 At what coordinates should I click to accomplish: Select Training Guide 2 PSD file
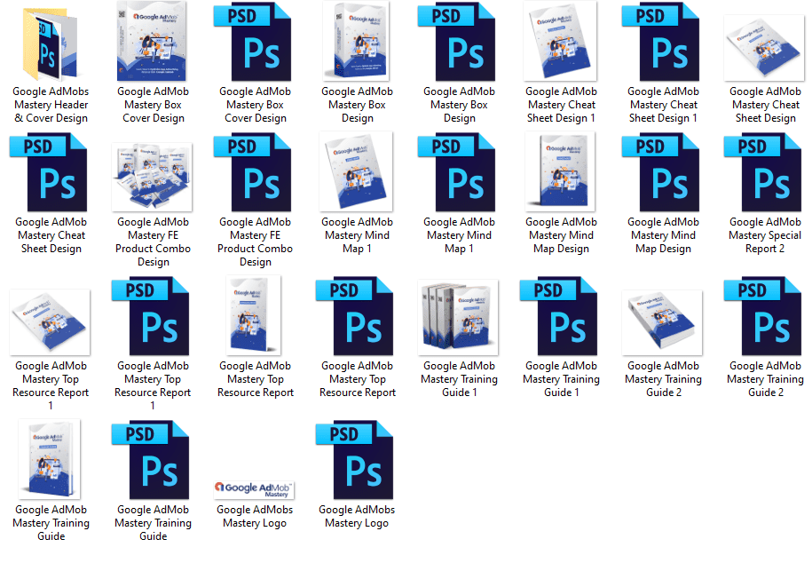click(x=763, y=316)
